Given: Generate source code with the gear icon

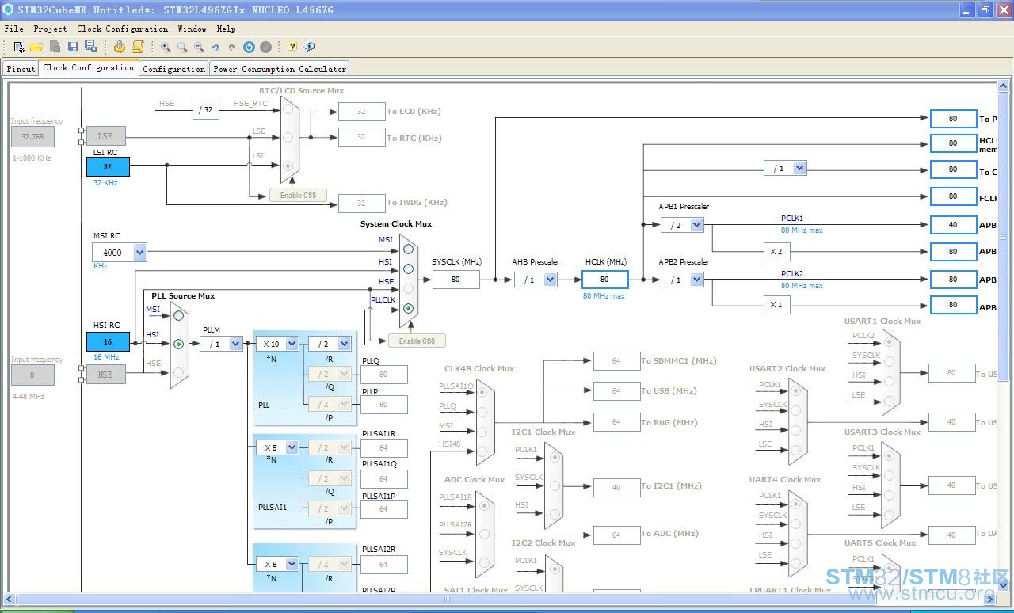Looking at the screenshot, I should 120,47.
